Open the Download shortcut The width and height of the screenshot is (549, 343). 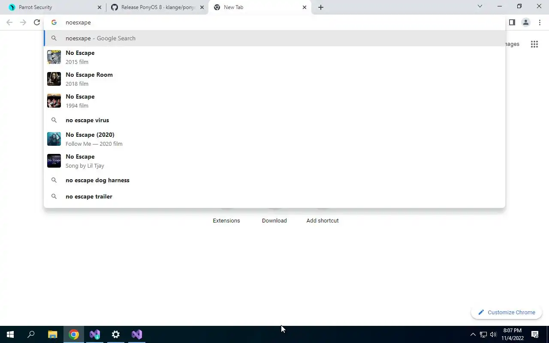click(274, 220)
